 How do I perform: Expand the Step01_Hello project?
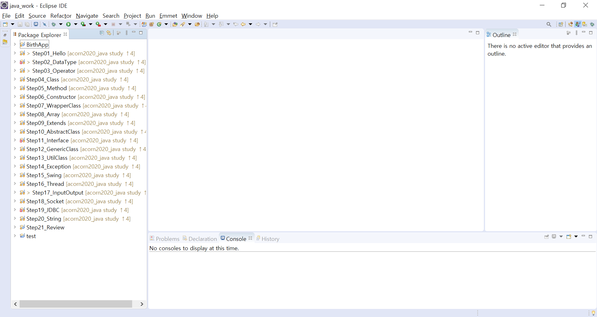click(x=15, y=53)
